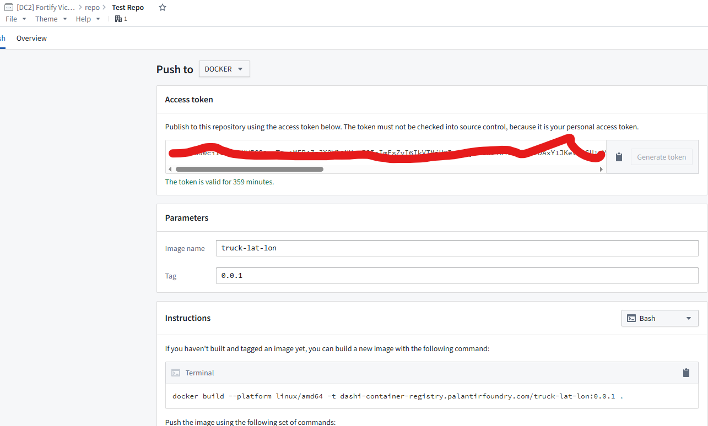This screenshot has width=708, height=426.
Task: Click the repository icon beside the breadcrumb
Action: point(9,8)
